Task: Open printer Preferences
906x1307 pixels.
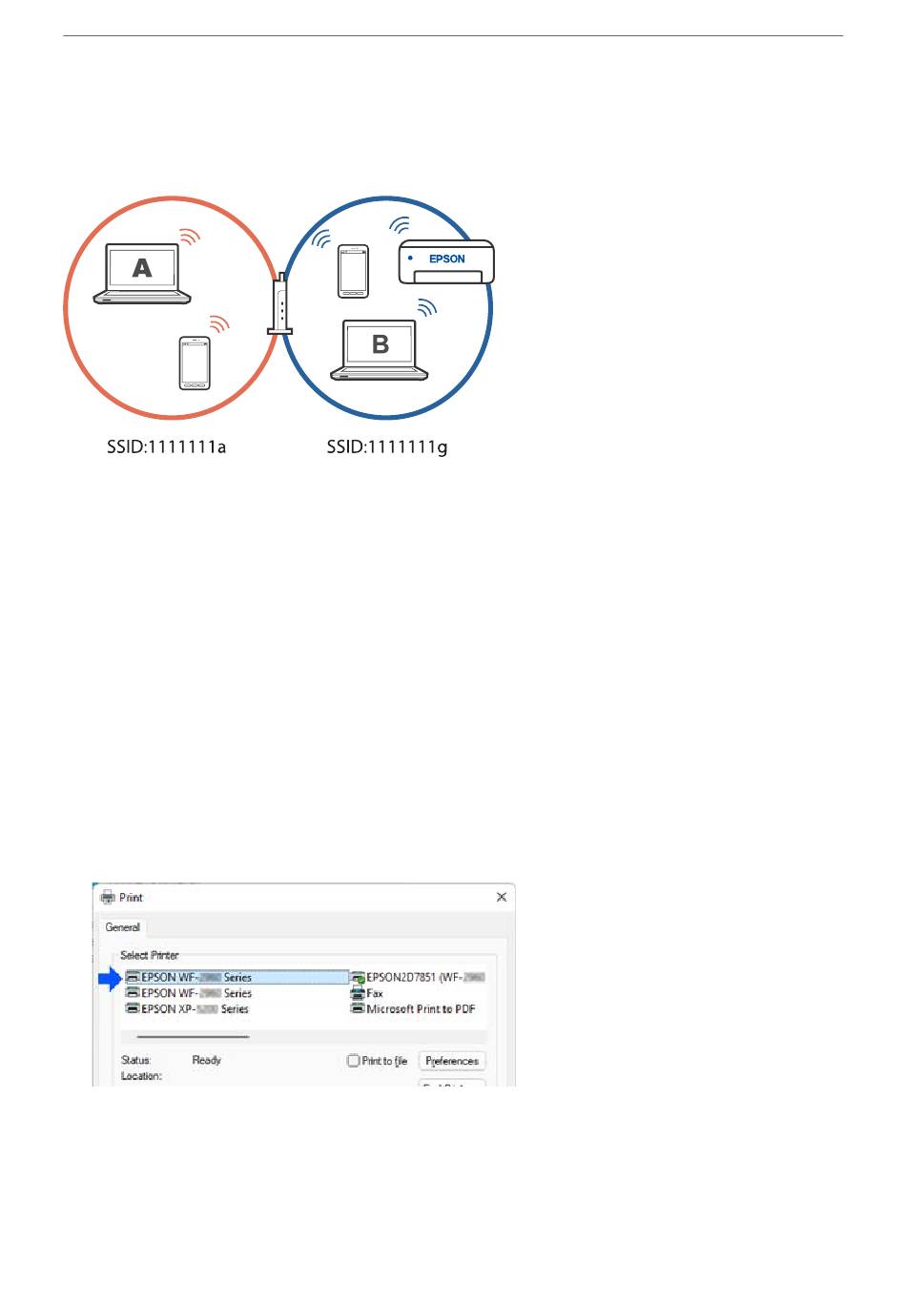Action: pos(452,1061)
